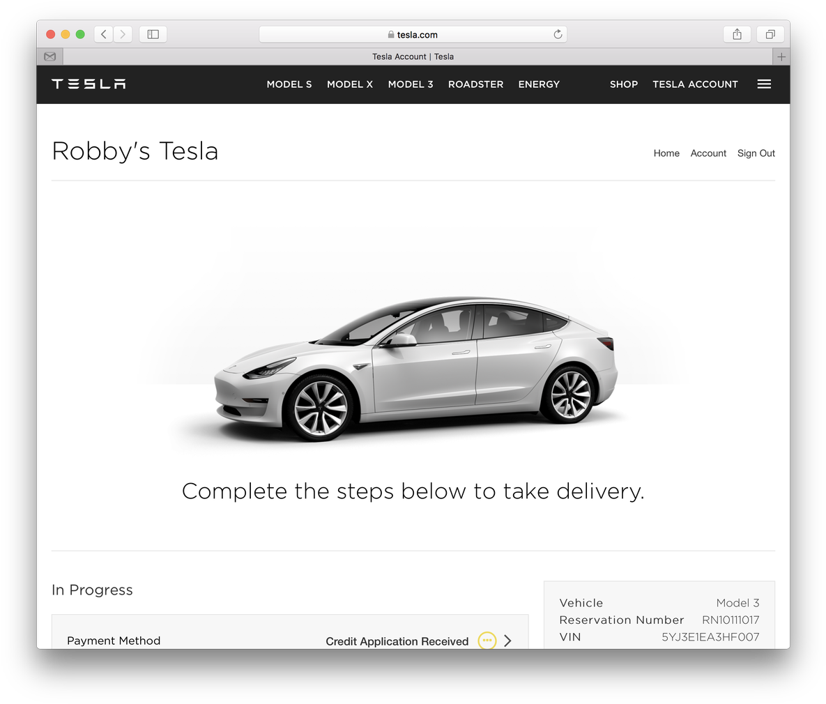Click the In Progress heading
This screenshot has height=704, width=826.
tap(92, 590)
